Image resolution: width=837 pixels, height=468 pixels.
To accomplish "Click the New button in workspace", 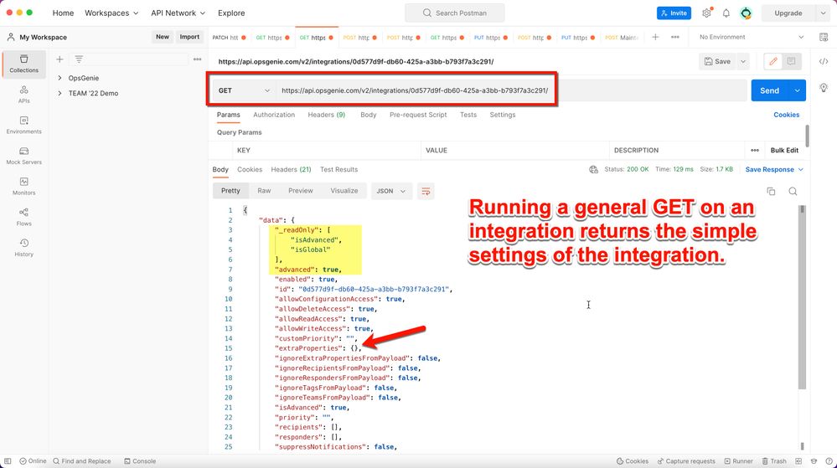I will click(163, 37).
